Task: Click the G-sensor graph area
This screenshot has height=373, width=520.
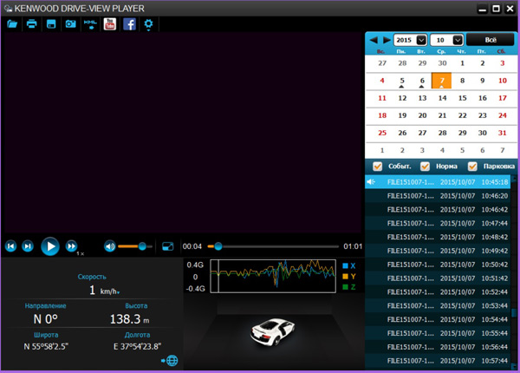Action: pos(273,276)
